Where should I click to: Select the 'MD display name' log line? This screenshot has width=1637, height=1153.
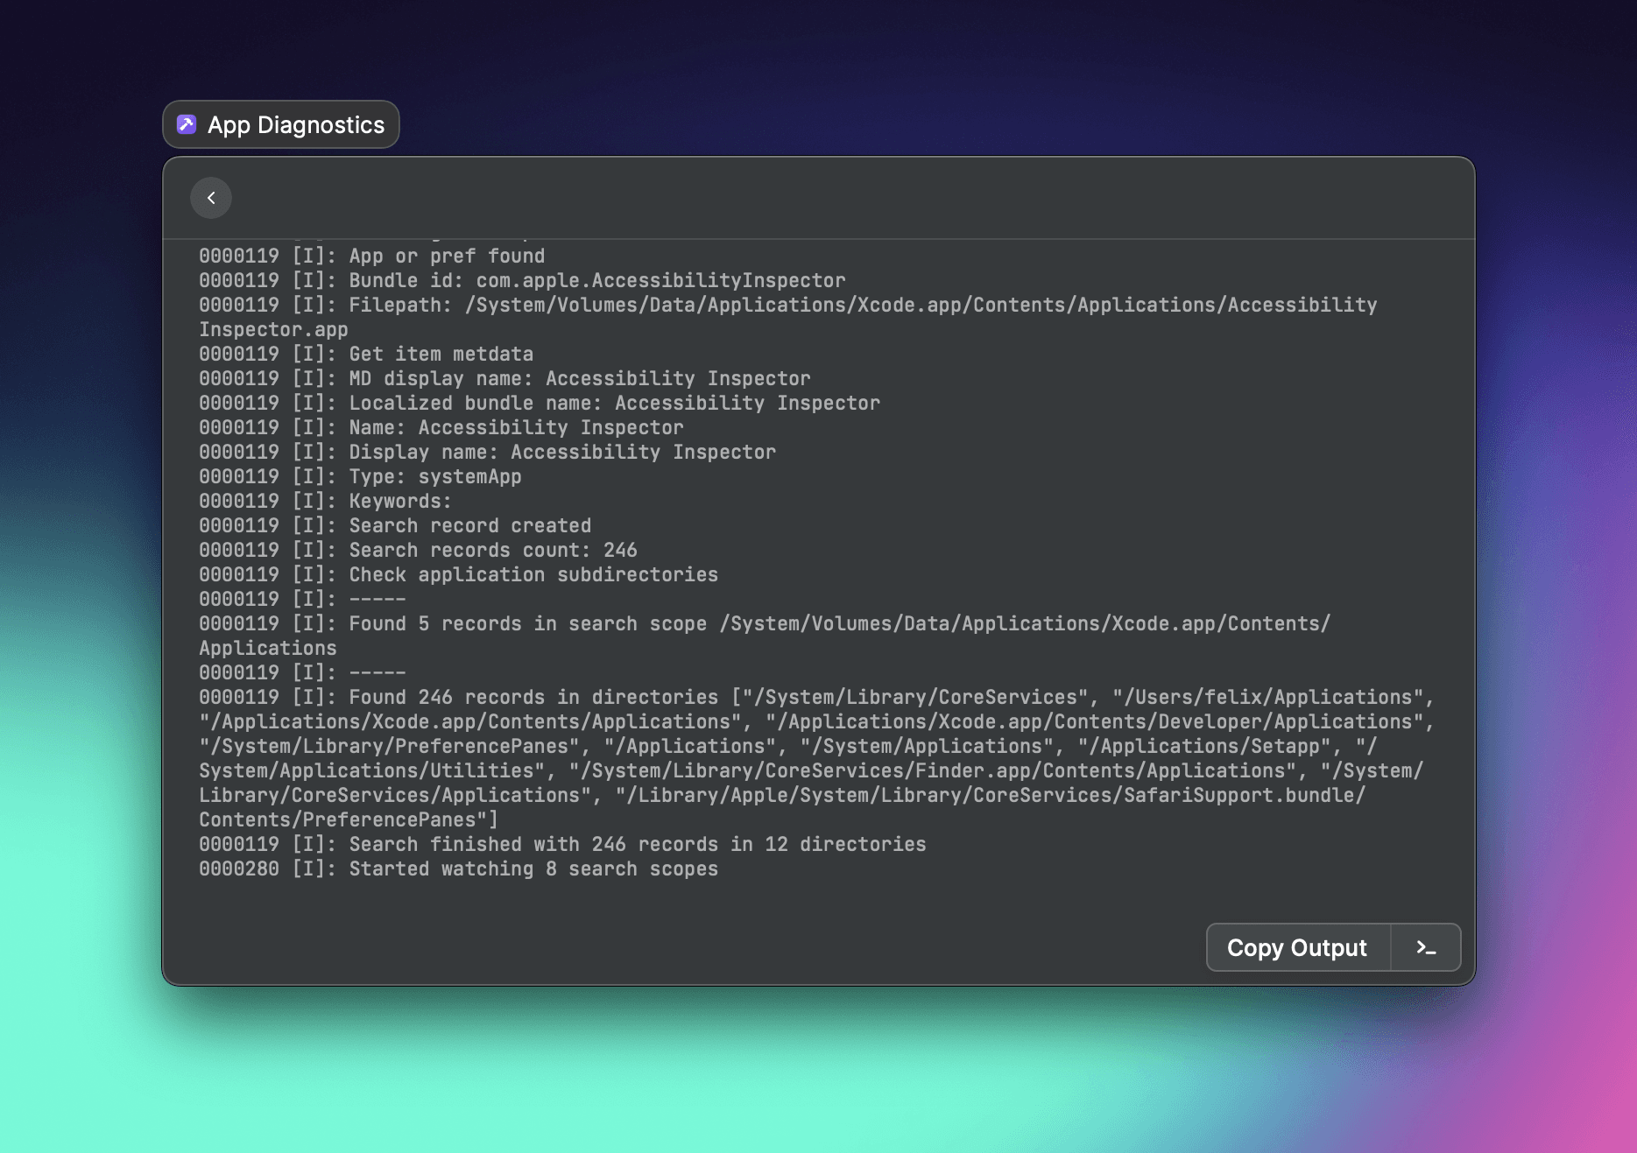[x=504, y=378]
